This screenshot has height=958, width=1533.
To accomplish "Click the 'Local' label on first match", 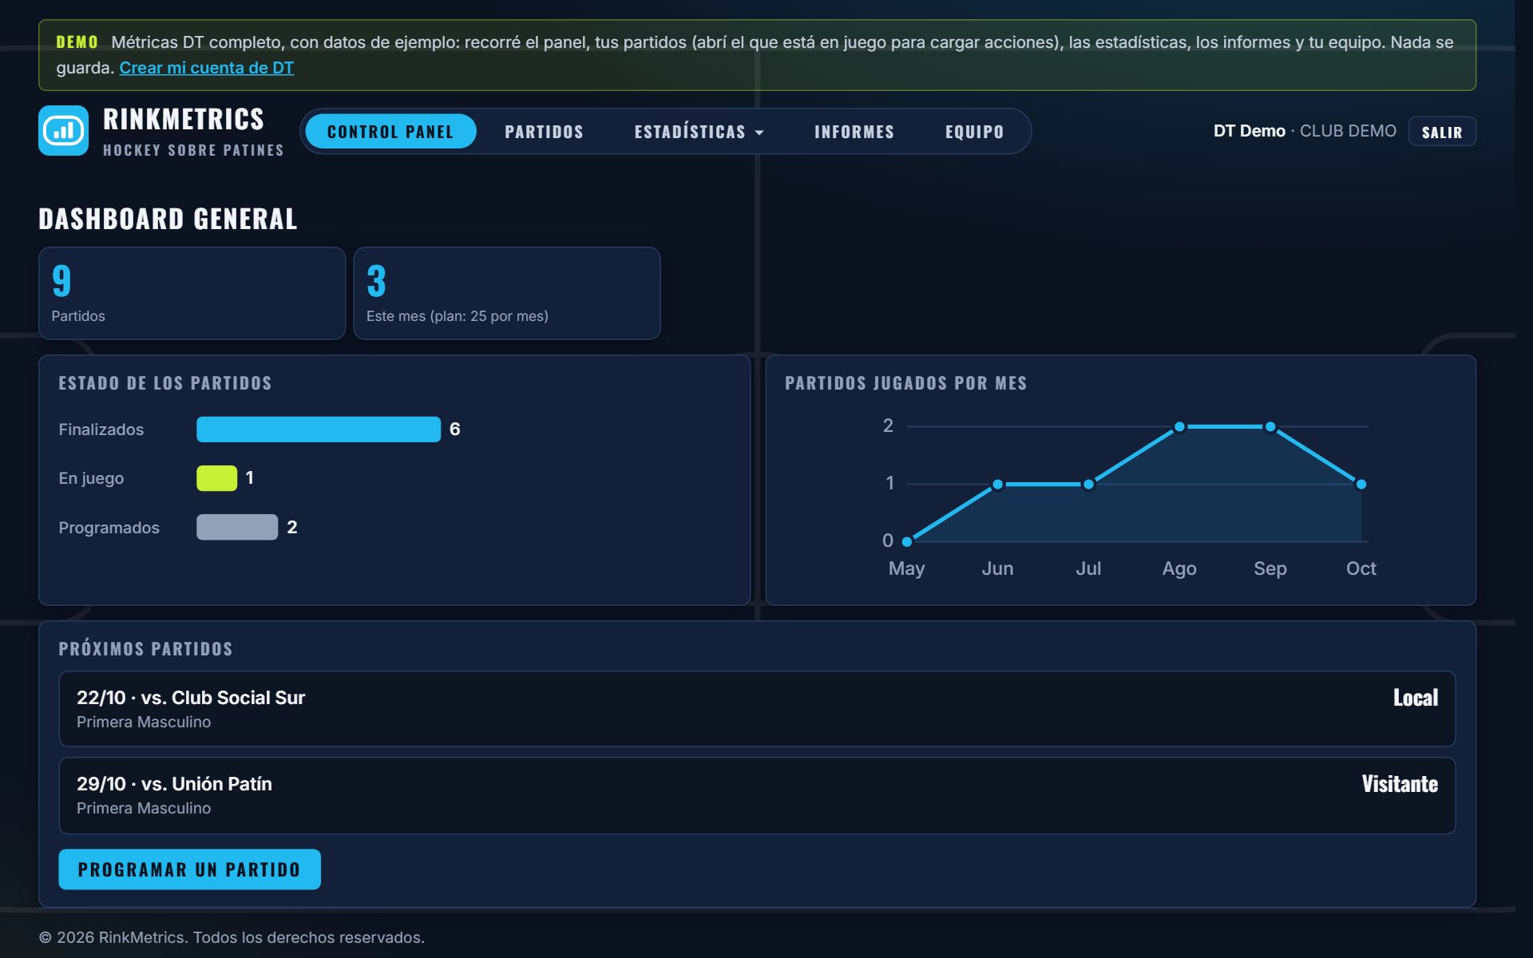I will (x=1416, y=698).
